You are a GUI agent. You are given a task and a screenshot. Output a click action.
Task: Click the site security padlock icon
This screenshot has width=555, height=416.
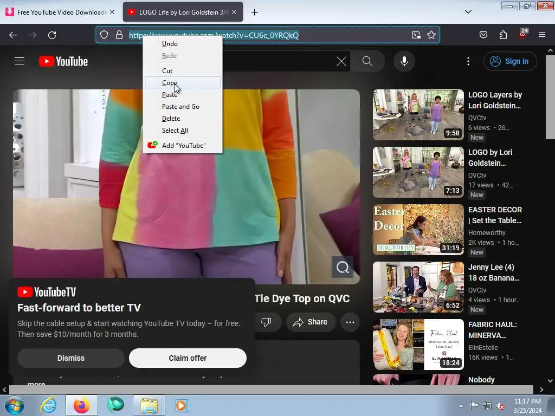pyautogui.click(x=119, y=35)
